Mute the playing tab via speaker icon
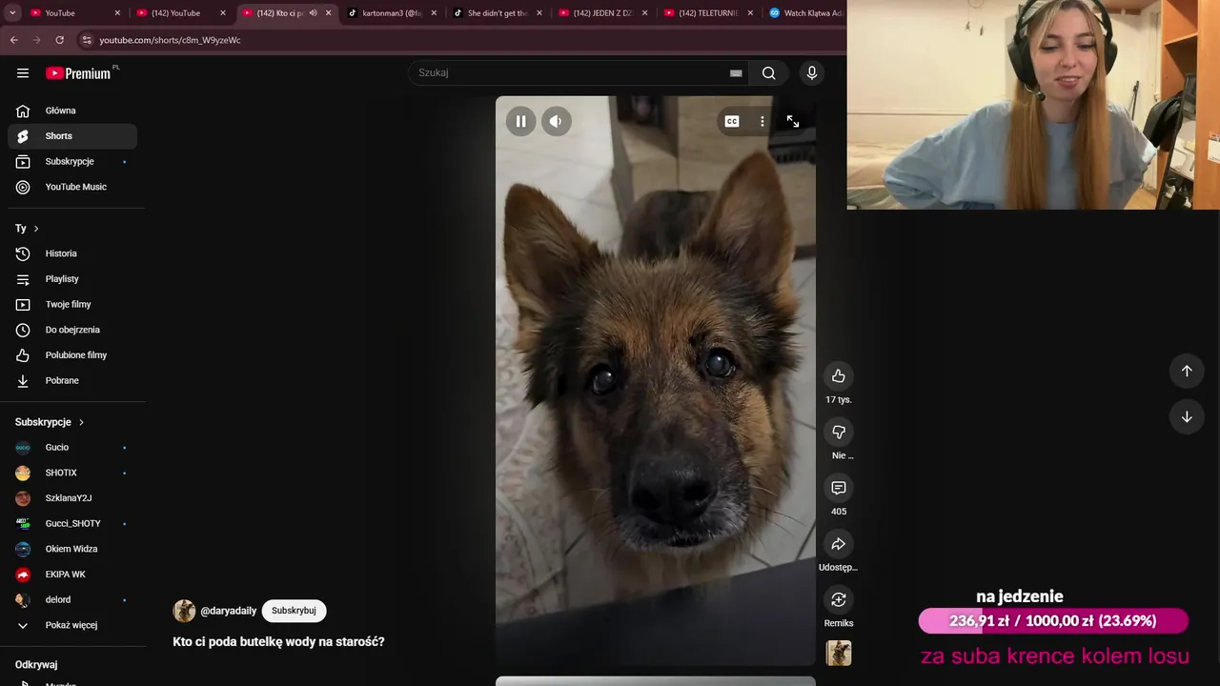The width and height of the screenshot is (1220, 686). 313,13
